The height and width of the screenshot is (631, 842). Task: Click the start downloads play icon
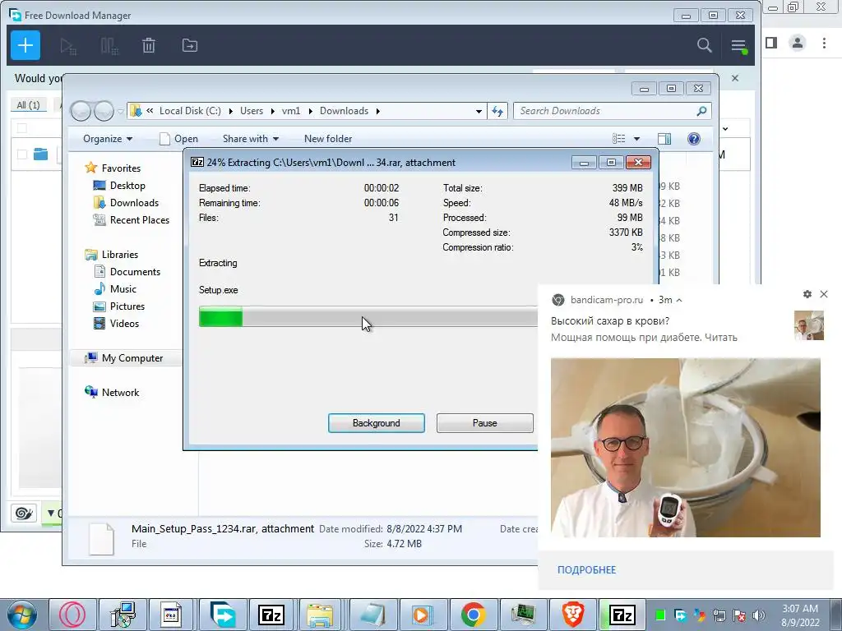[68, 46]
